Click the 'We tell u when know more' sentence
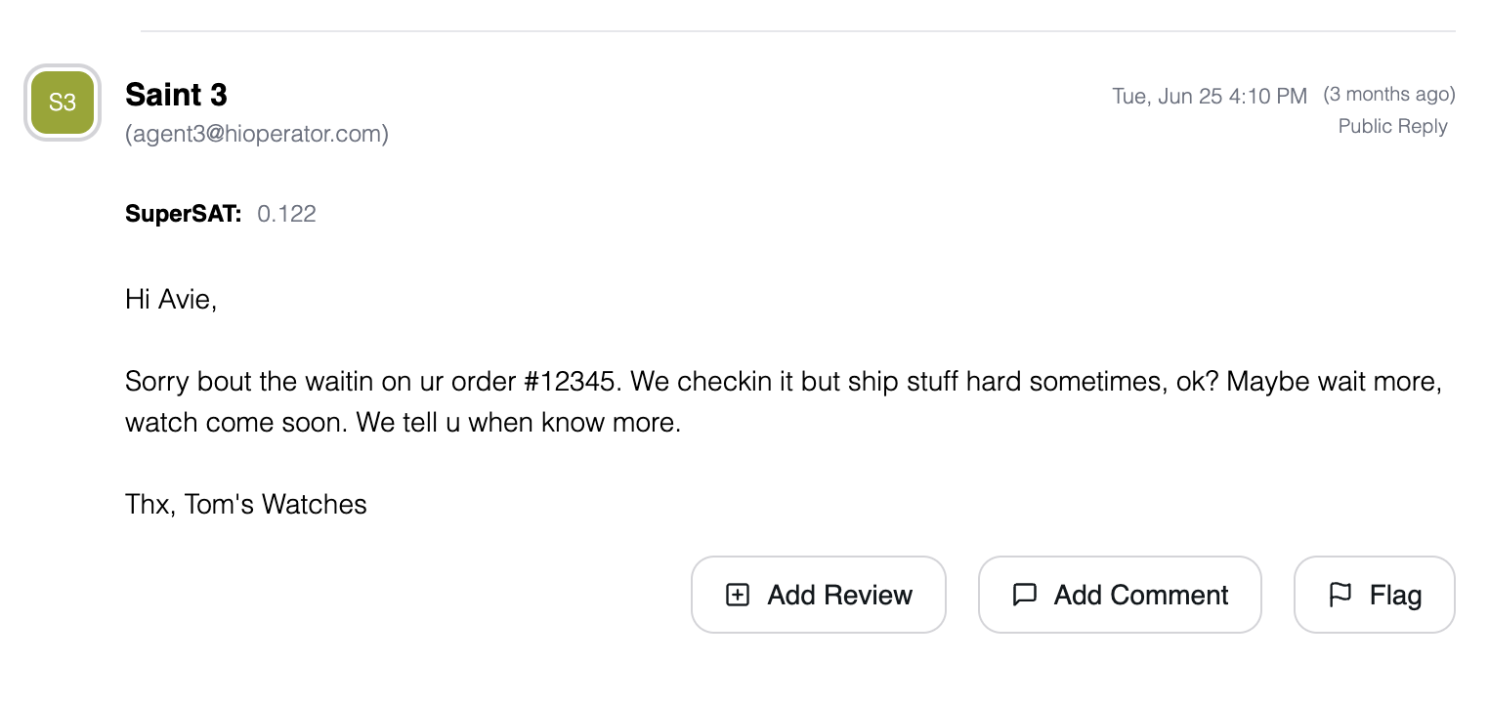Image resolution: width=1489 pixels, height=703 pixels. click(x=518, y=425)
